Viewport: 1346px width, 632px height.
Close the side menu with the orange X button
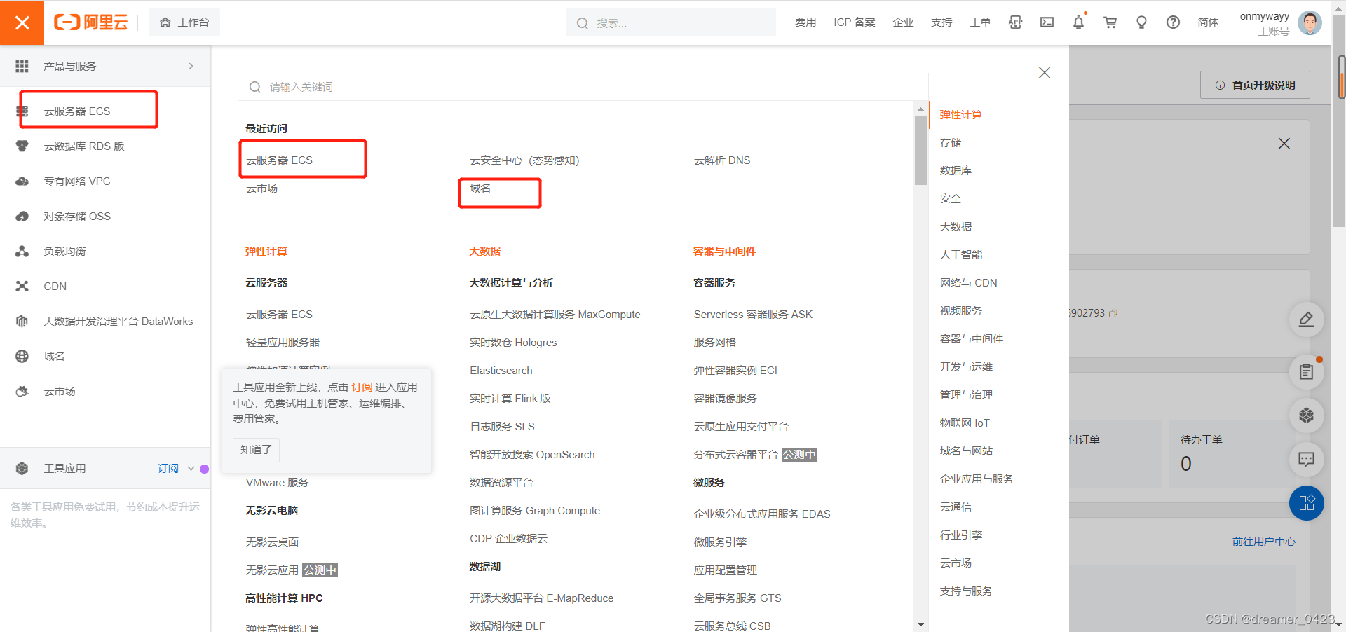[22, 22]
